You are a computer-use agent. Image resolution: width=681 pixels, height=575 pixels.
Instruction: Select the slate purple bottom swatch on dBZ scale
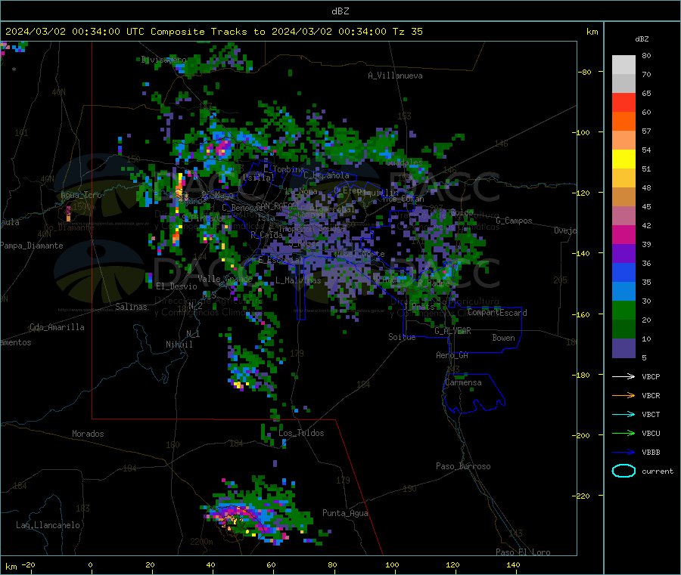click(623, 348)
